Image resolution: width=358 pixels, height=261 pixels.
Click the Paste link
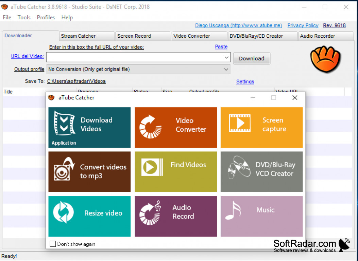221,47
